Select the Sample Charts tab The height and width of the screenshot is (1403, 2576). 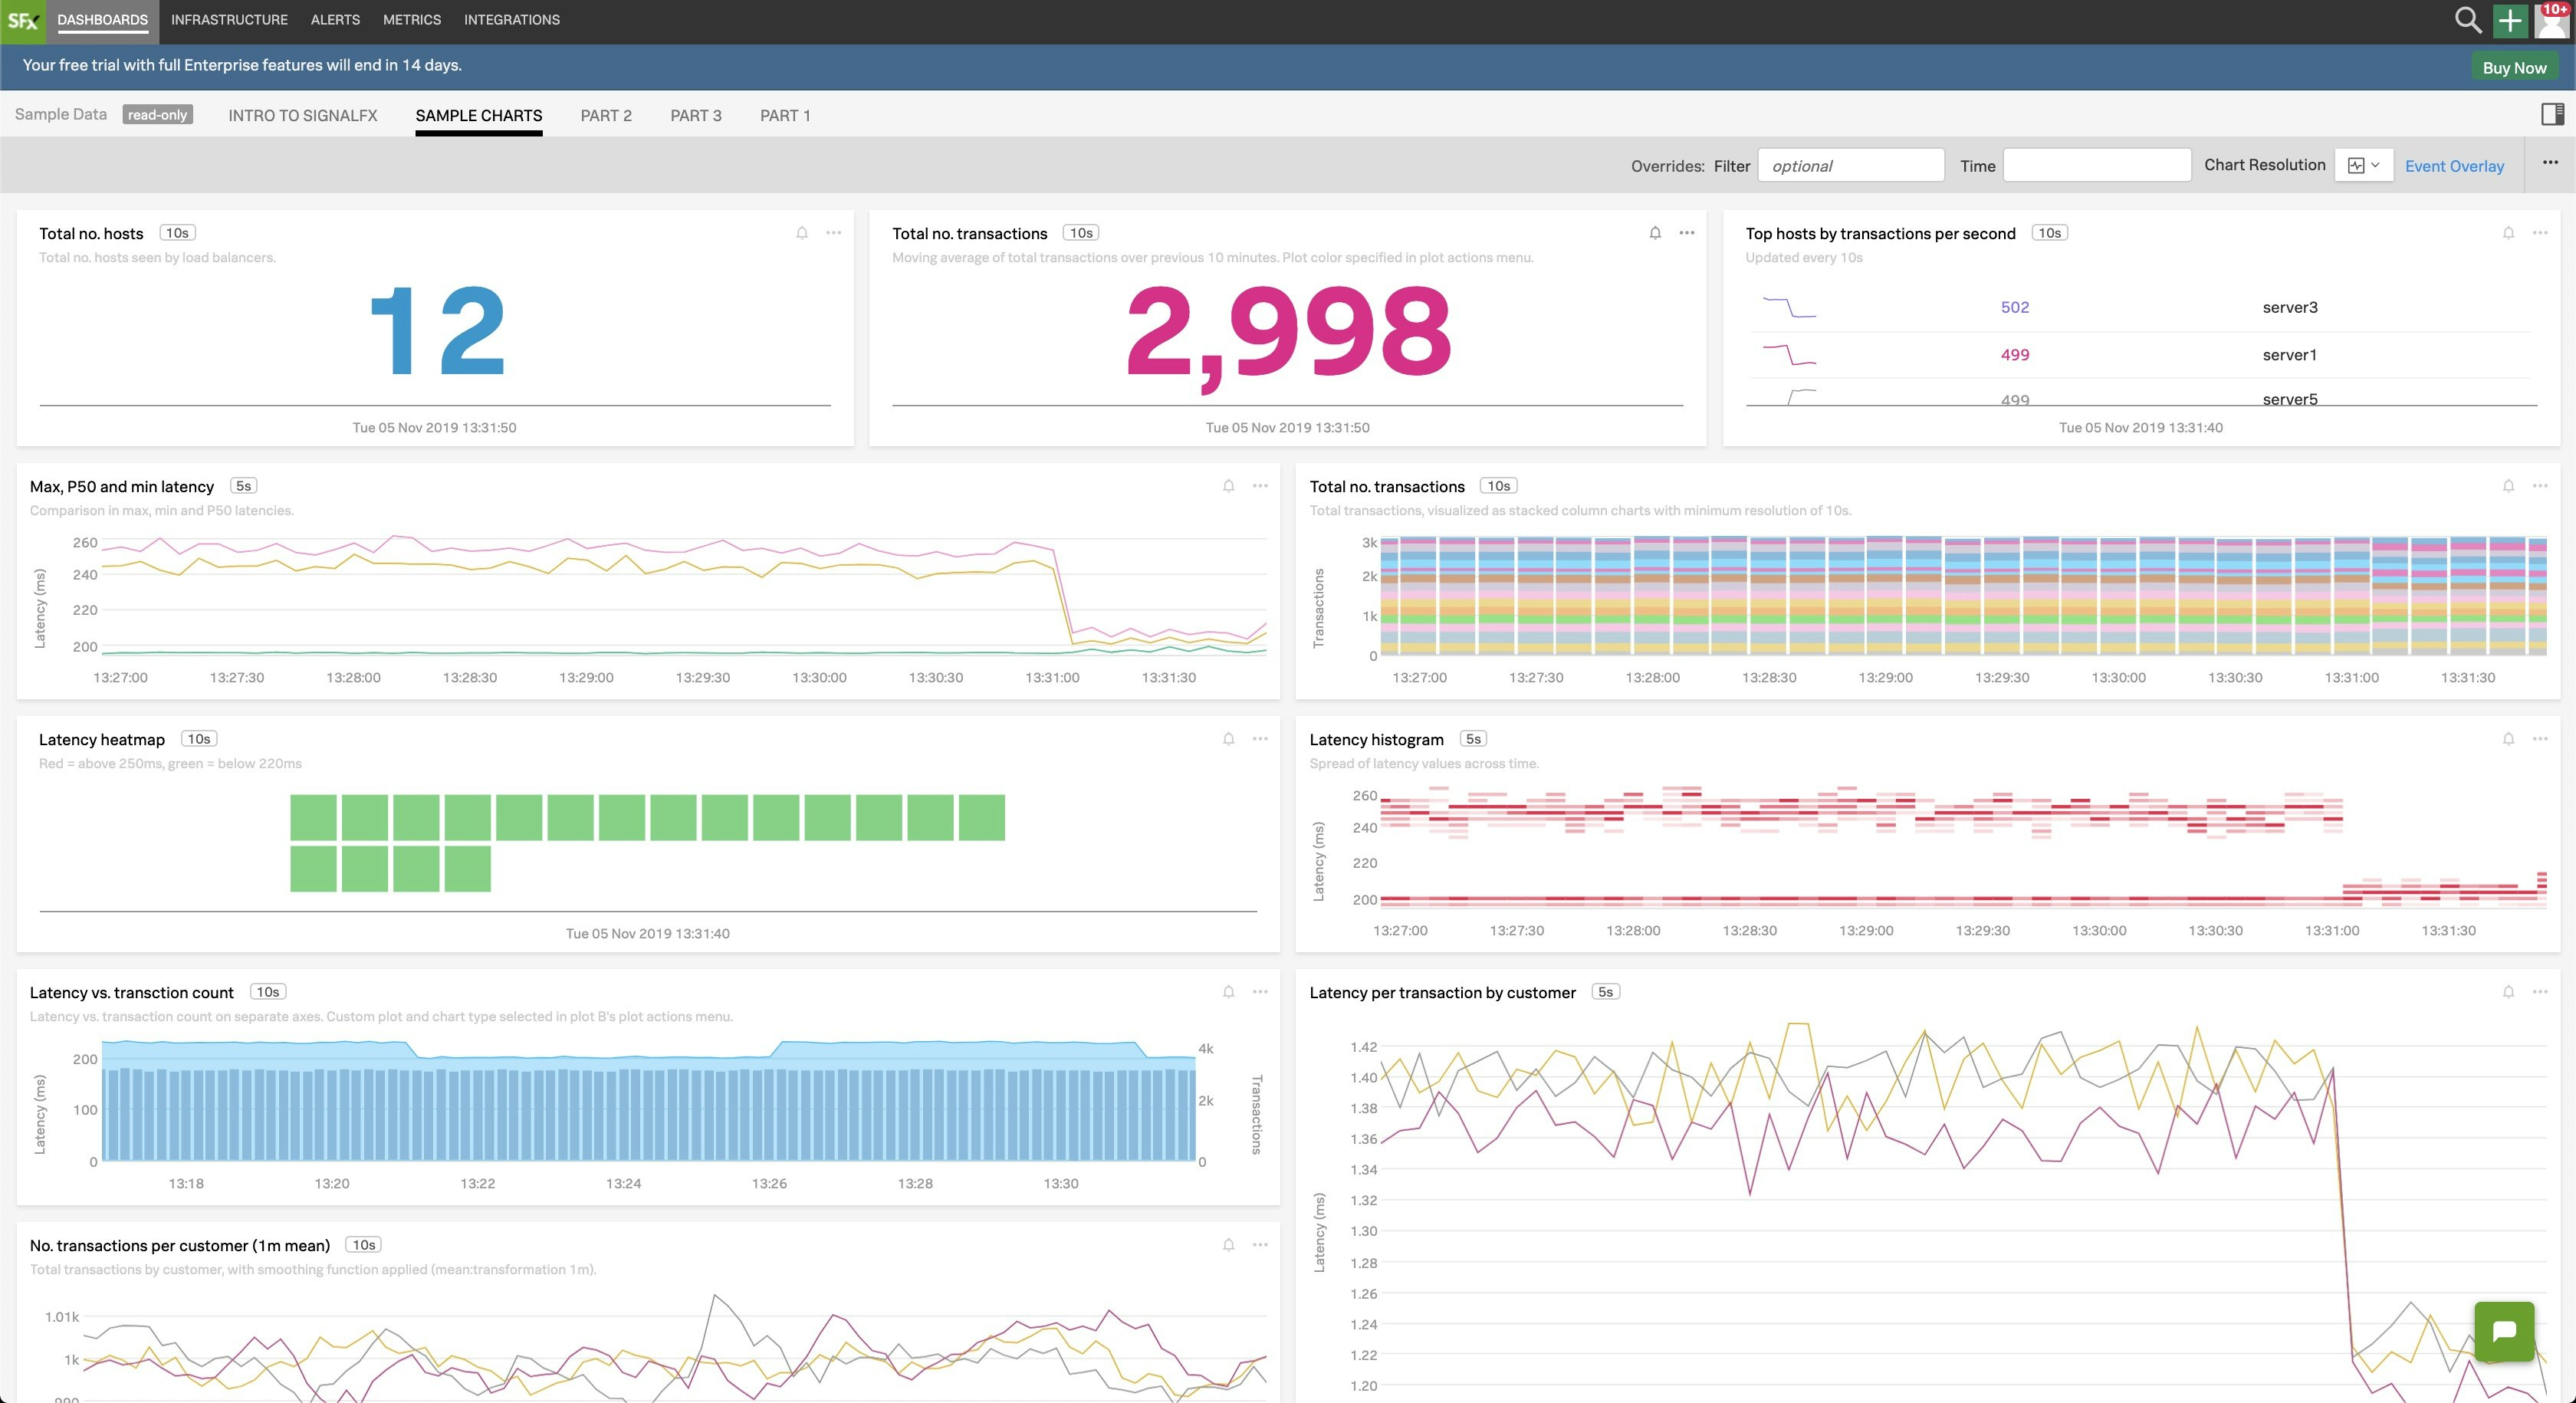479,115
